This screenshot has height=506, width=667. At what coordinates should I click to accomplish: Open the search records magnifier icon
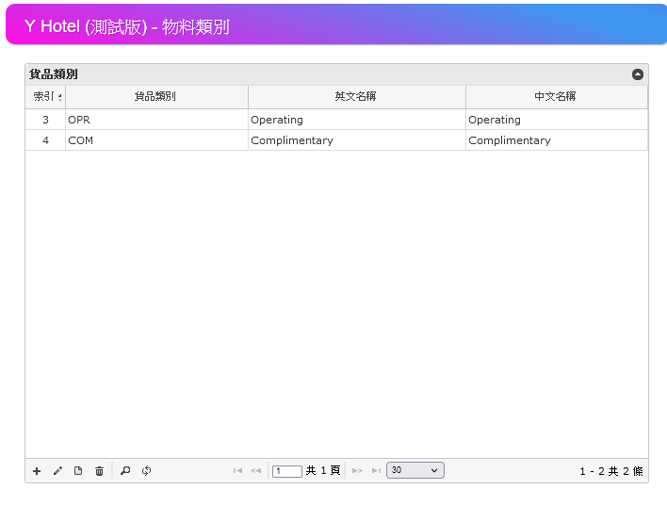[x=125, y=471]
